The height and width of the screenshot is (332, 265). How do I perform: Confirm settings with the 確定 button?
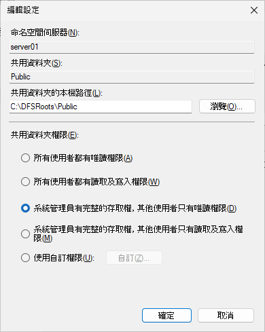(166, 315)
